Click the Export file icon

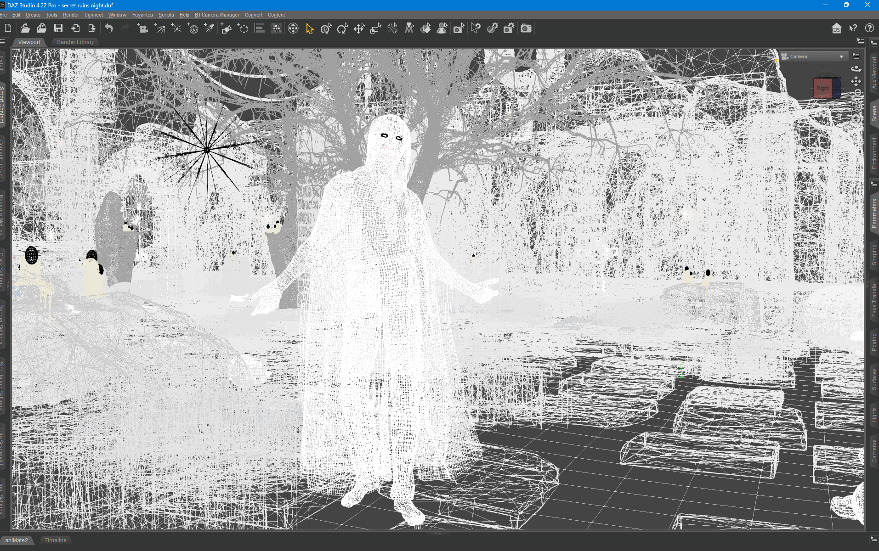coord(91,28)
